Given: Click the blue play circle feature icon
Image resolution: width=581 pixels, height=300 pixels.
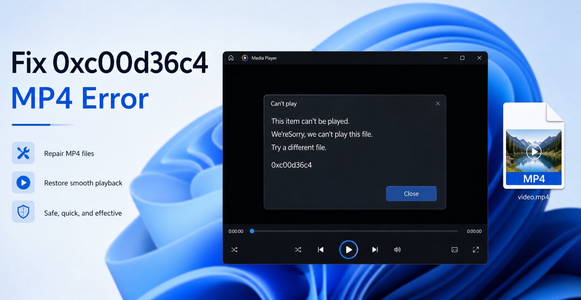Looking at the screenshot, I should (x=23, y=183).
